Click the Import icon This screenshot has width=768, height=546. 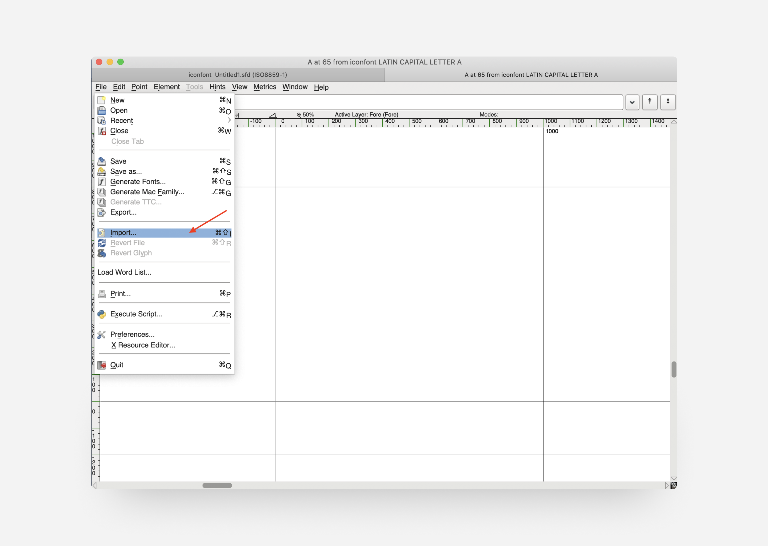pos(102,233)
